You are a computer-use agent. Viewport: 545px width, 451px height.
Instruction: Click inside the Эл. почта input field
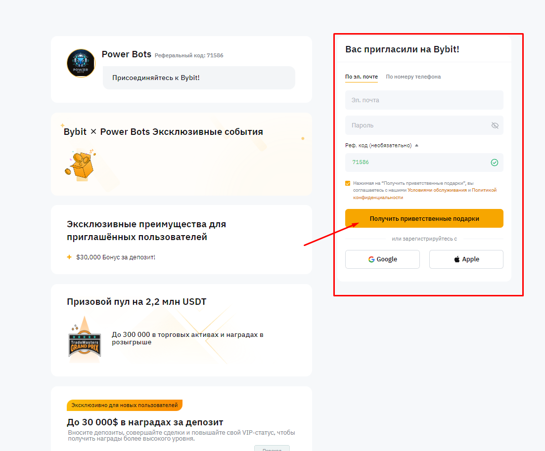424,100
